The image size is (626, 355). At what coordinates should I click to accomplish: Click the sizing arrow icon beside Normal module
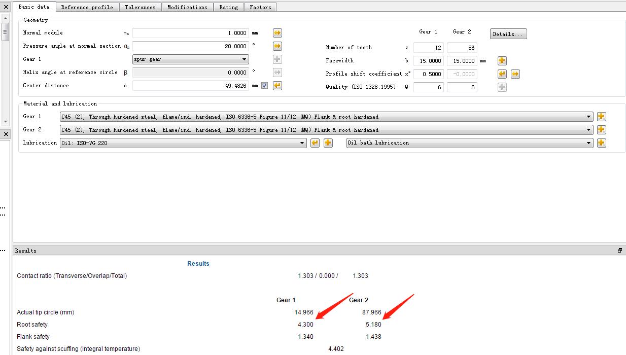pyautogui.click(x=277, y=33)
